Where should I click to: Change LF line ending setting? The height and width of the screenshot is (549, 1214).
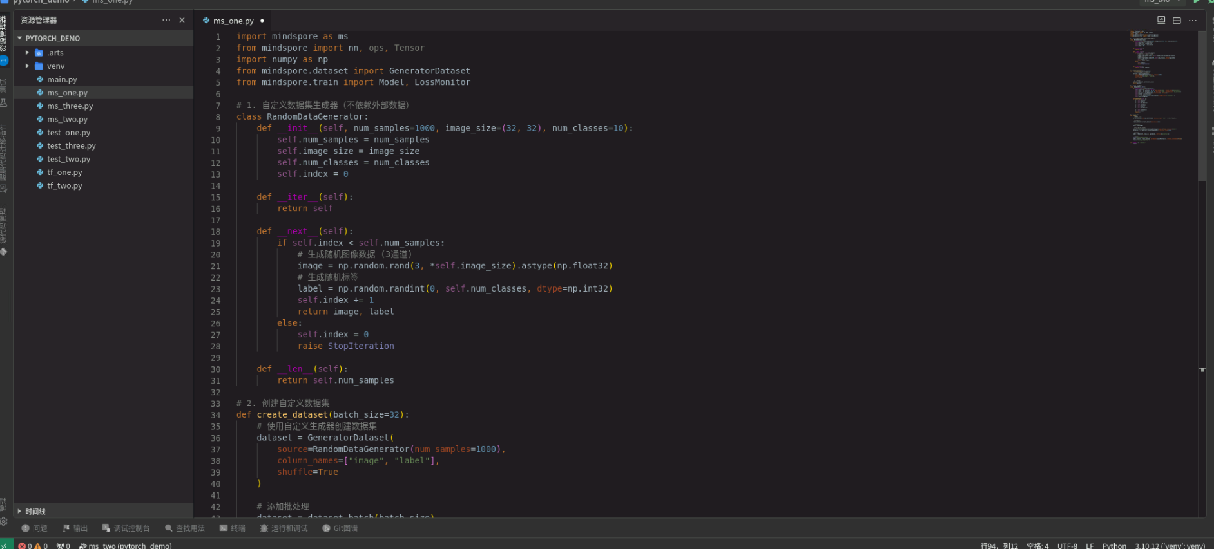(1090, 546)
